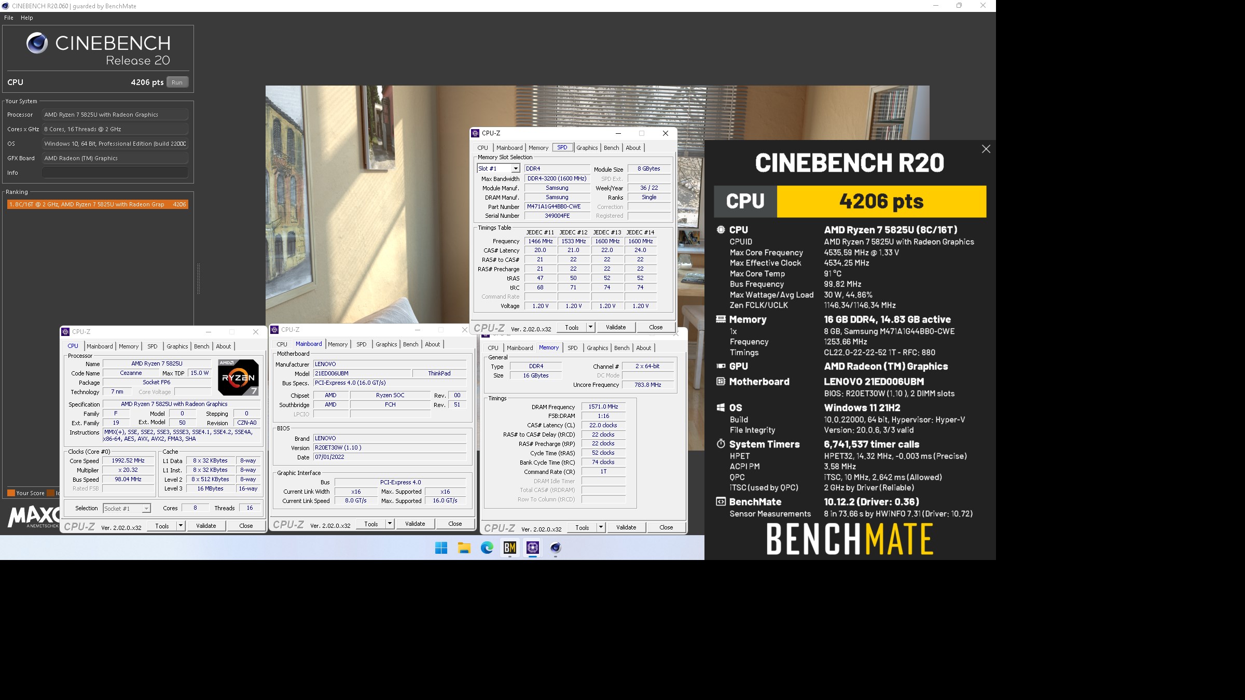Switch to About tab in Memory CPU-Z window
The image size is (1245, 700).
pyautogui.click(x=644, y=348)
